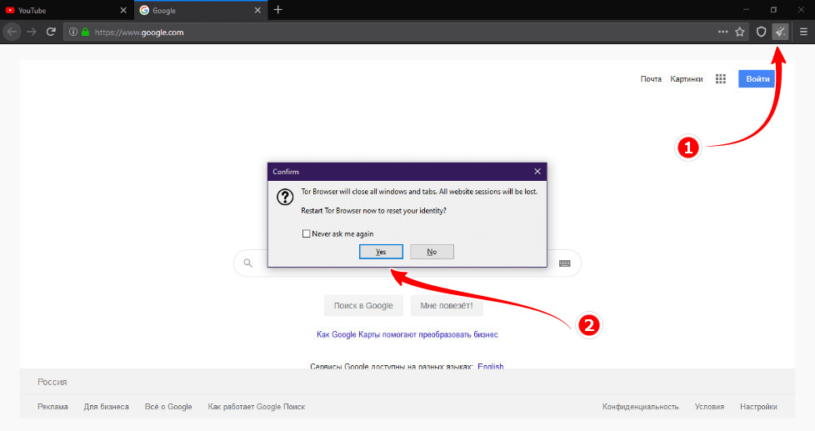The width and height of the screenshot is (815, 431).
Task: Click the Restart Tor Browser now question text
Action: coord(373,211)
